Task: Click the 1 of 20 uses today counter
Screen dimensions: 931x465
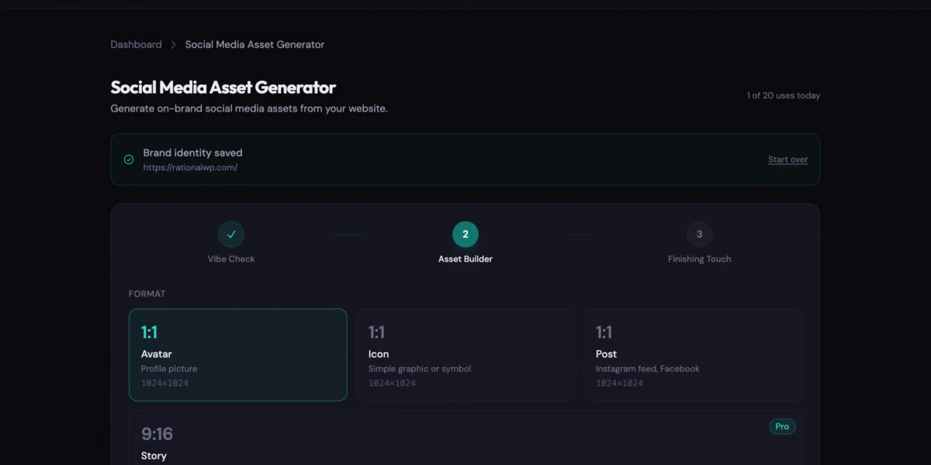Action: pyautogui.click(x=783, y=96)
